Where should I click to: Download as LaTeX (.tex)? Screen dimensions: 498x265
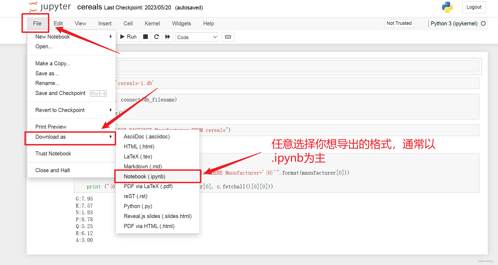157,157
